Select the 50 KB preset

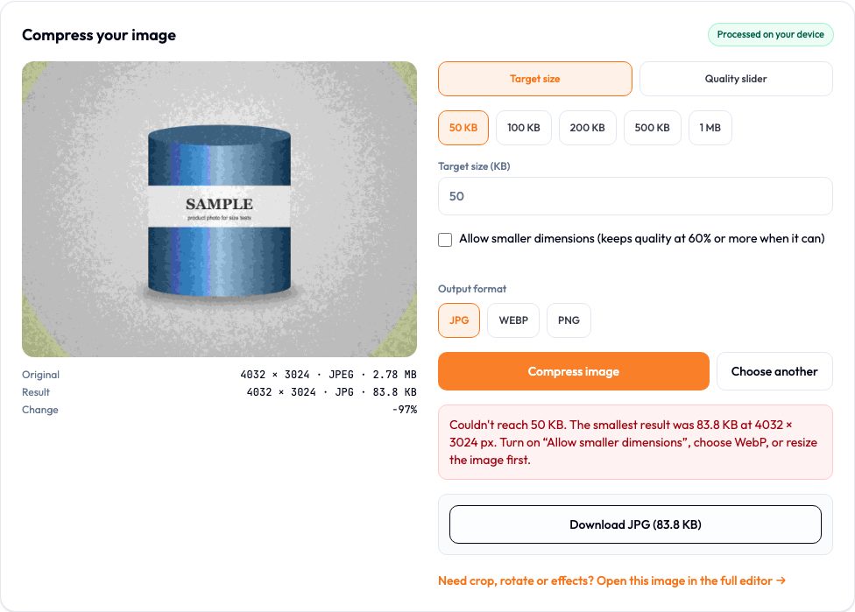[463, 128]
